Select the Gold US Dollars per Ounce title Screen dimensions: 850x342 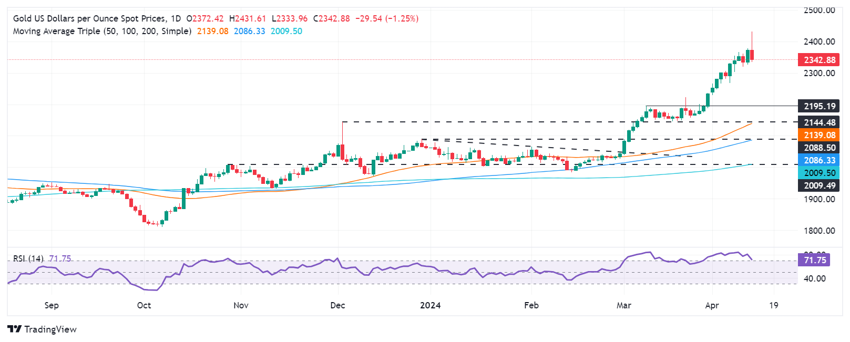pyautogui.click(x=89, y=18)
